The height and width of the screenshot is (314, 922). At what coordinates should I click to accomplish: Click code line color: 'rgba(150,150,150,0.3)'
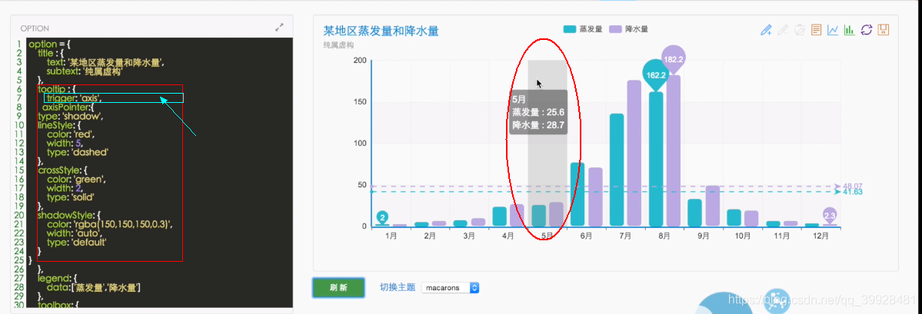click(109, 224)
